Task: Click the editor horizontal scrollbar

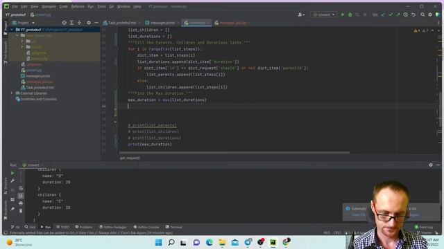Action: [x=234, y=153]
